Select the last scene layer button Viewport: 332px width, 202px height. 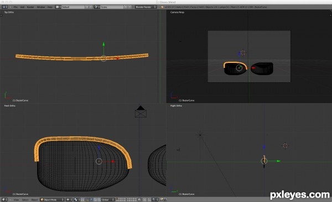coord(136,200)
